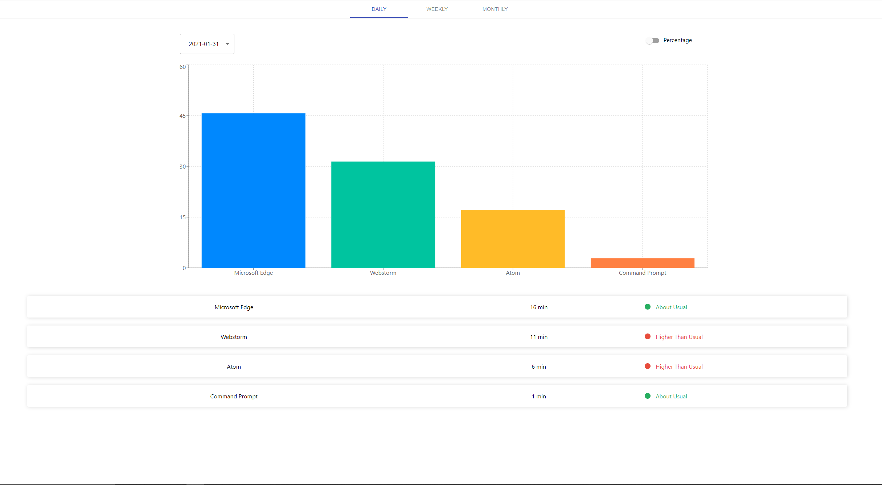The height and width of the screenshot is (485, 882).
Task: Click the Atom 6 min duration
Action: (538, 367)
